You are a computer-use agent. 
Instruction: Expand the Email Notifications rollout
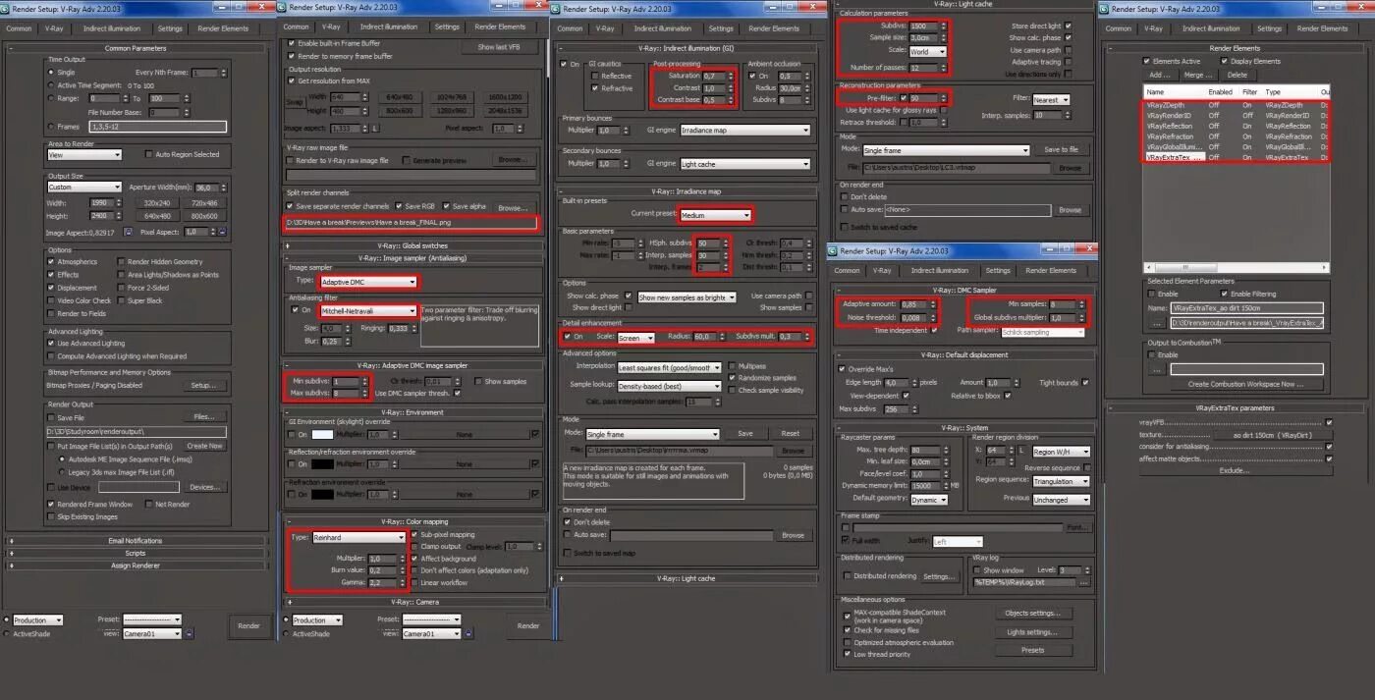[x=137, y=540]
